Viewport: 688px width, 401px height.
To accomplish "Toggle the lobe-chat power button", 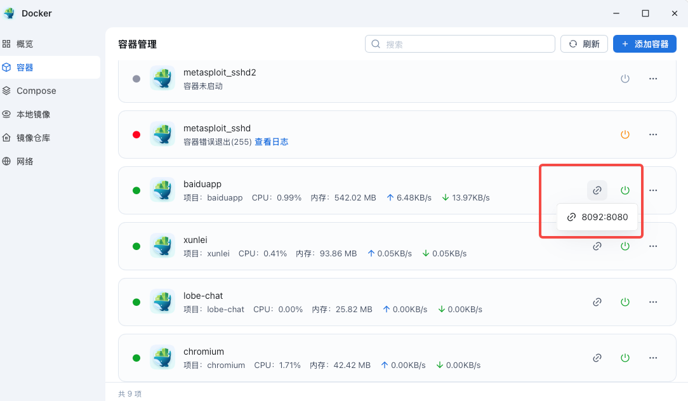I will coord(625,302).
